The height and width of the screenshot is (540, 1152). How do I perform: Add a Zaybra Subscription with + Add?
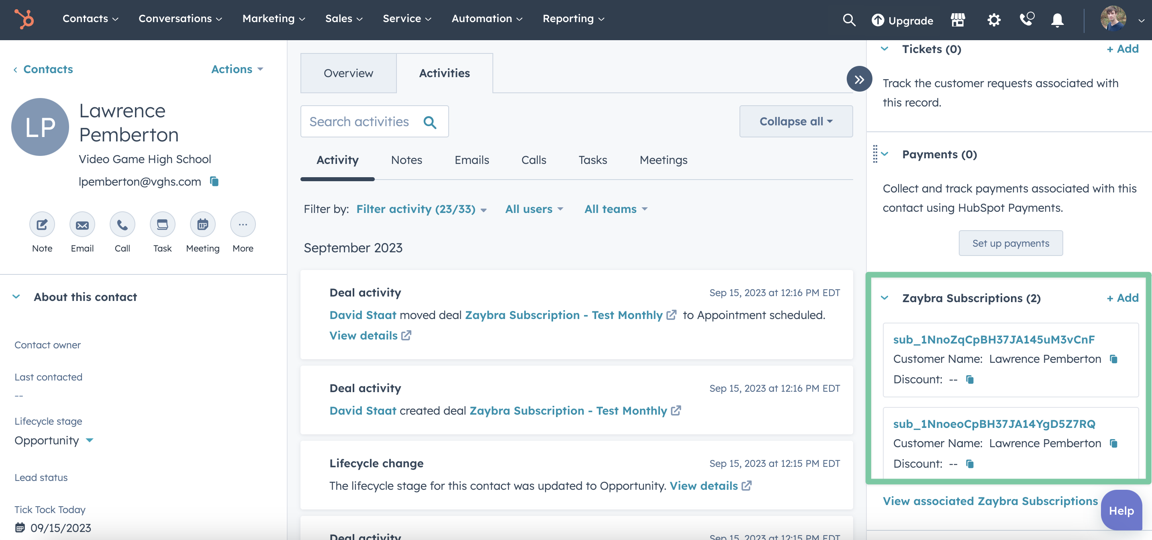1123,298
